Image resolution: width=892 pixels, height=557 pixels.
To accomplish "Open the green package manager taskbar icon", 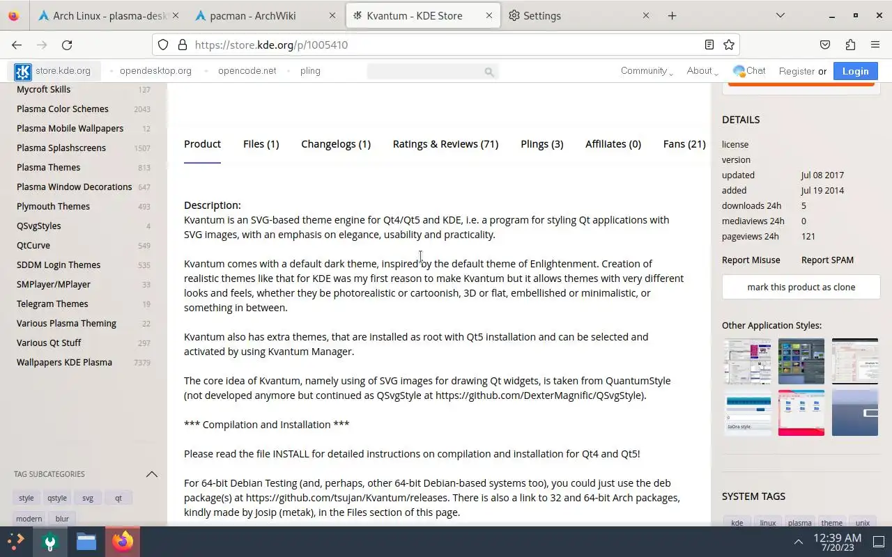I will 49,542.
